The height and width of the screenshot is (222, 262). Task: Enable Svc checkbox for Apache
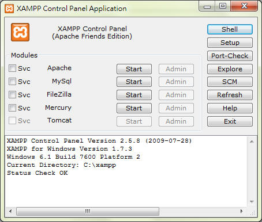12,68
